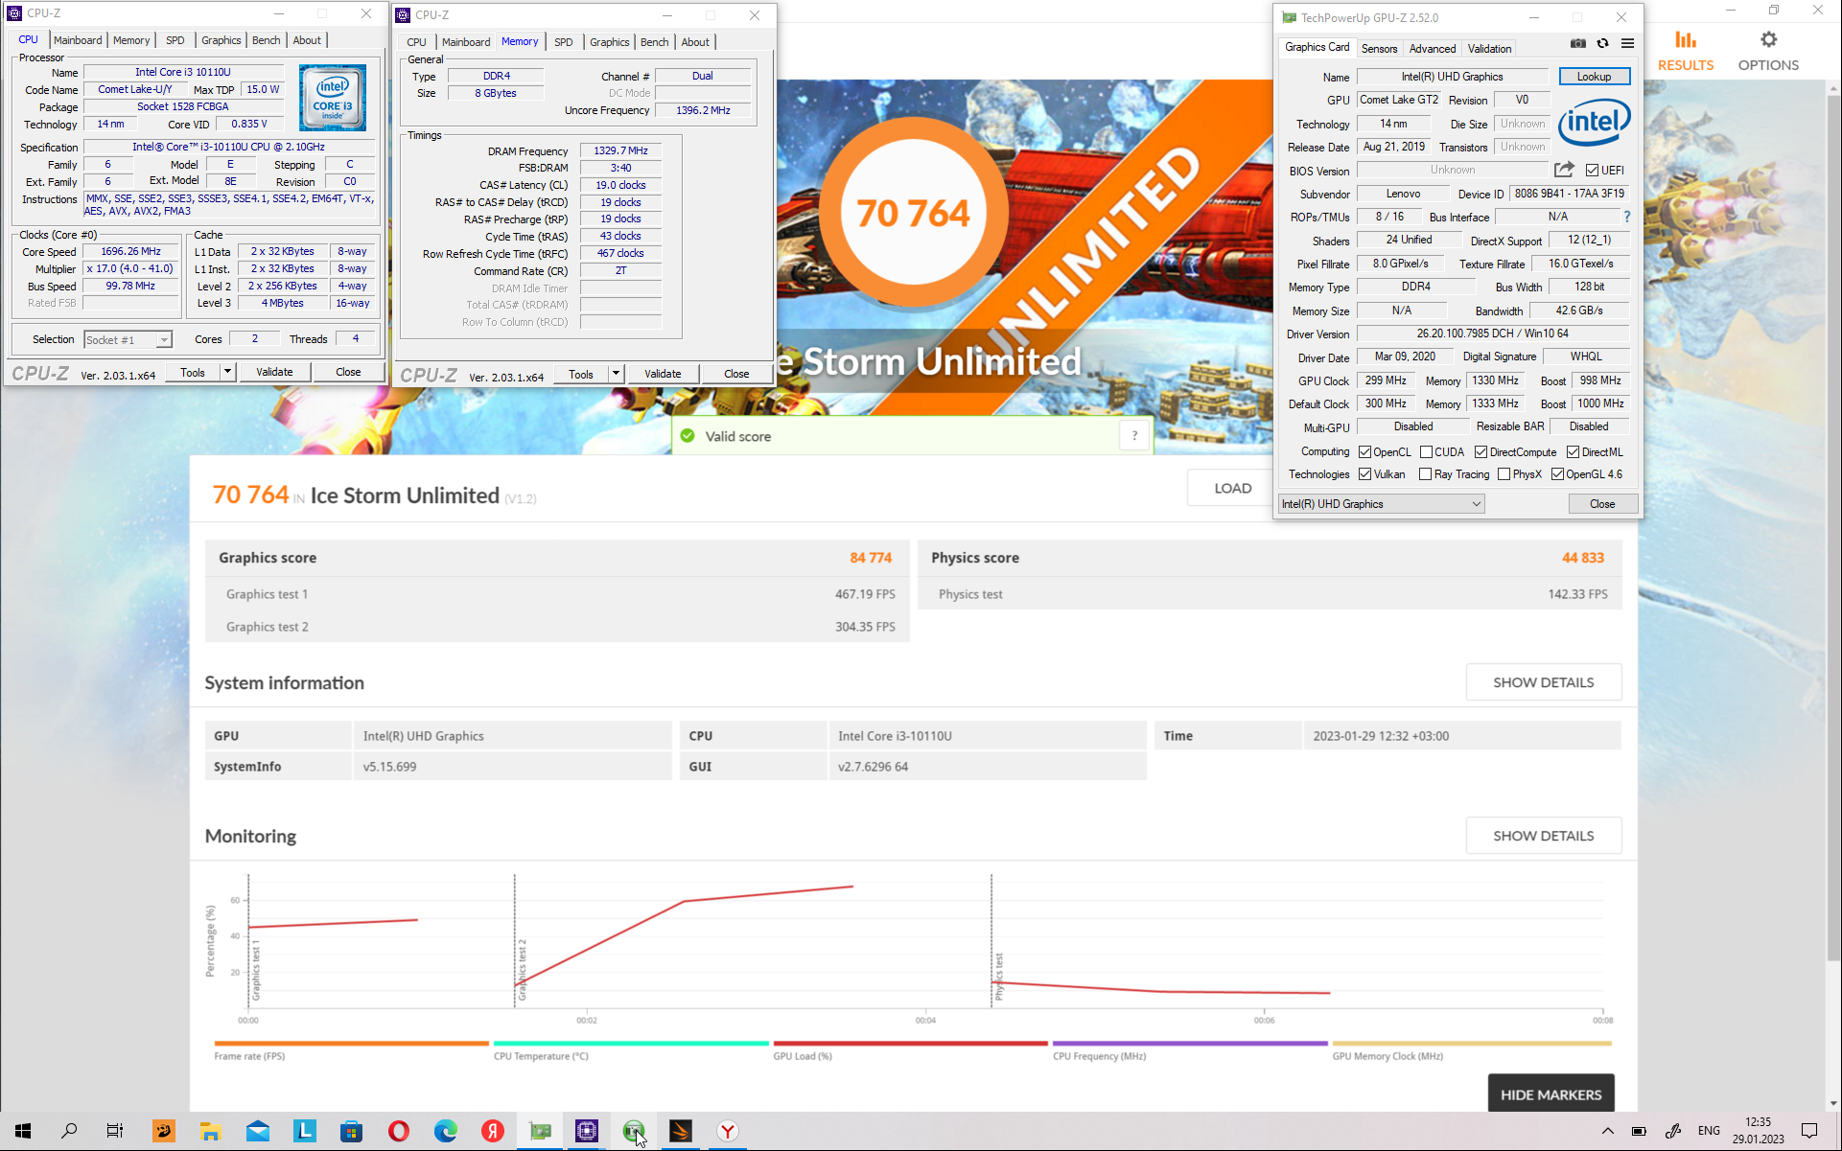Click Close button in GPU-Z

(x=1602, y=504)
